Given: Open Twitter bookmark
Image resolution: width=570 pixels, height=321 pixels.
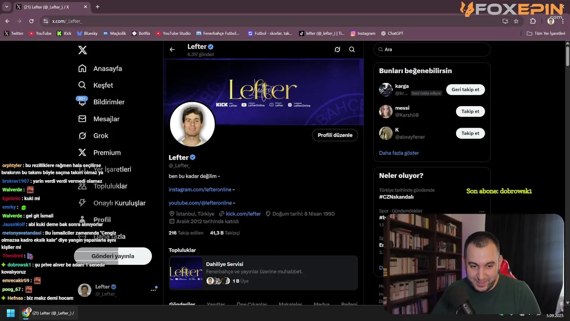Looking at the screenshot, I should pyautogui.click(x=14, y=33).
